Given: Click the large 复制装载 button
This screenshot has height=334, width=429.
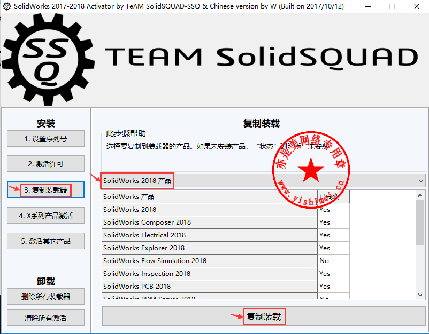Looking at the screenshot, I should 264,316.
